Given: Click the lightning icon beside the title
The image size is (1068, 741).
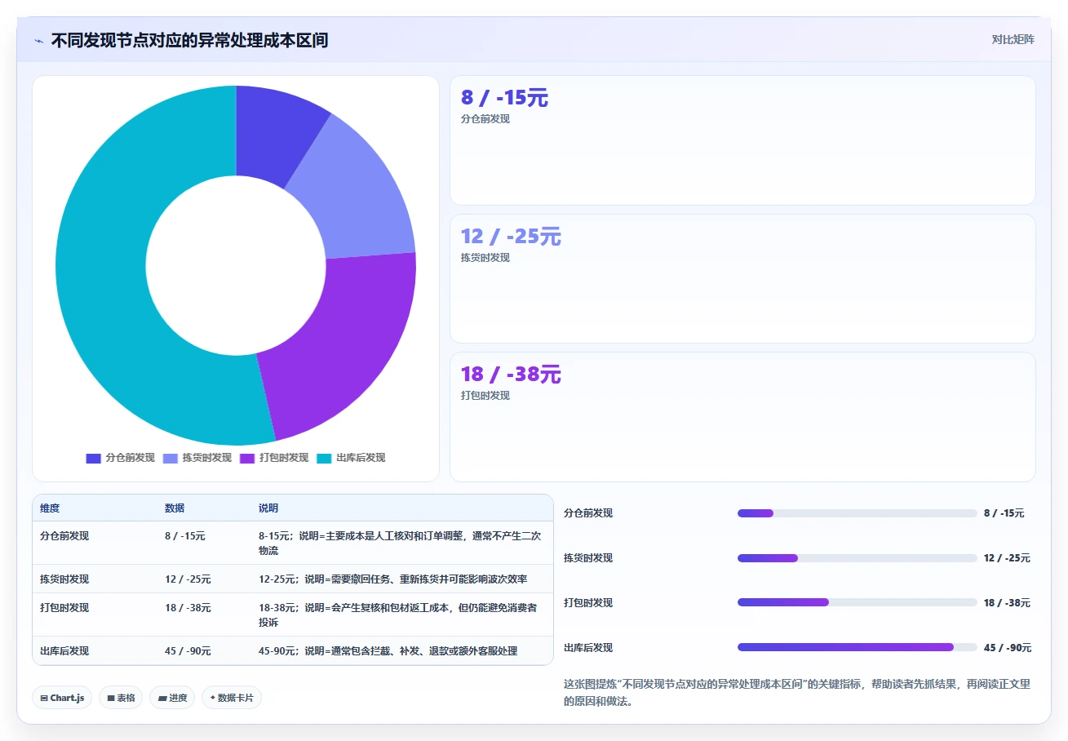Looking at the screenshot, I should pos(39,41).
